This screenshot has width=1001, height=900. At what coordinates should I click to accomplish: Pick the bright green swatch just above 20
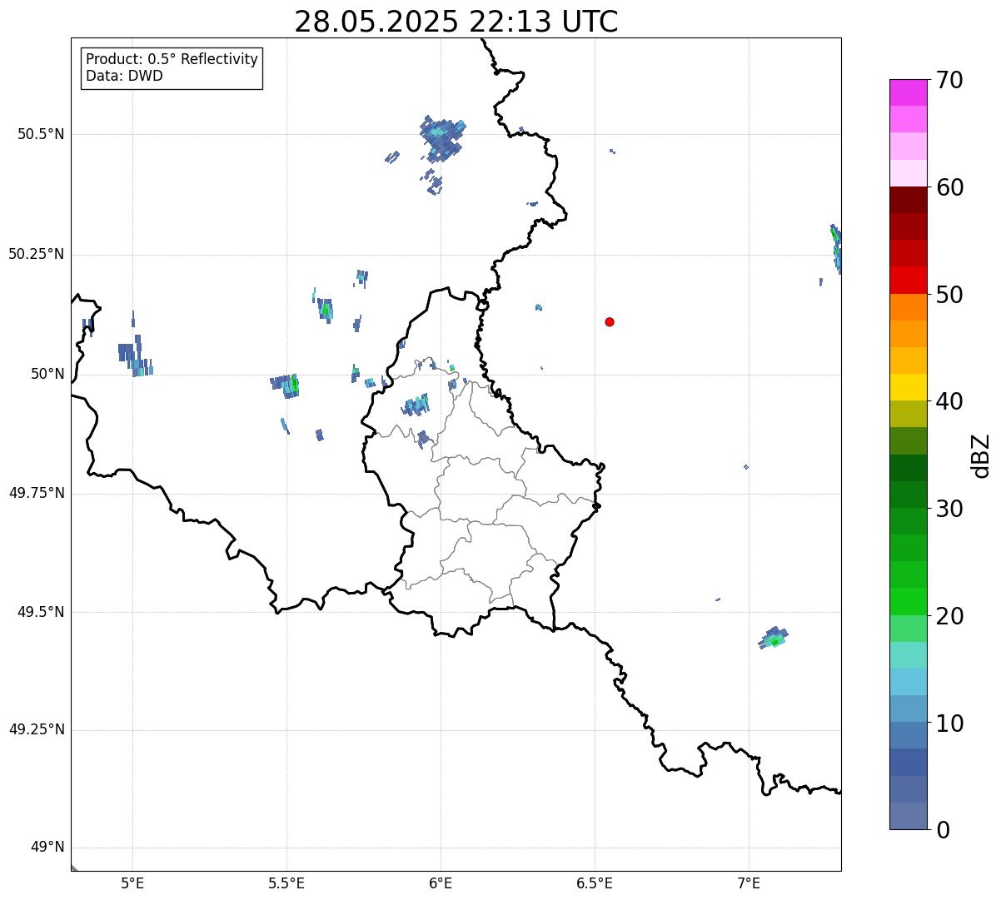pos(908,602)
